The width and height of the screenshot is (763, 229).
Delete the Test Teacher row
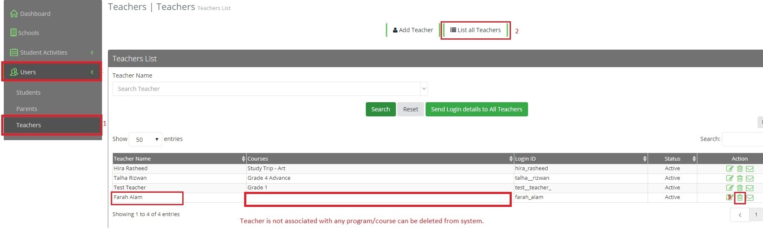pyautogui.click(x=740, y=188)
